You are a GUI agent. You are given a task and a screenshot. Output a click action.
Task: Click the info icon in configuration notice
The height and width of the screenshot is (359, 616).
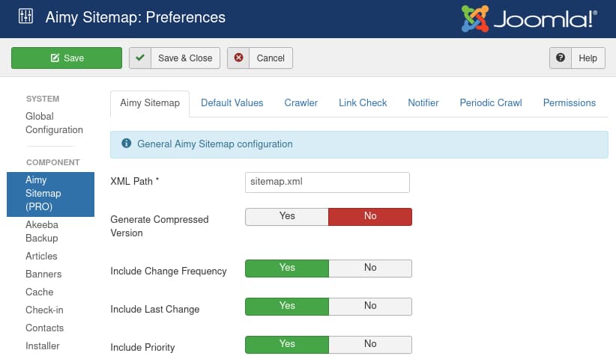click(126, 144)
